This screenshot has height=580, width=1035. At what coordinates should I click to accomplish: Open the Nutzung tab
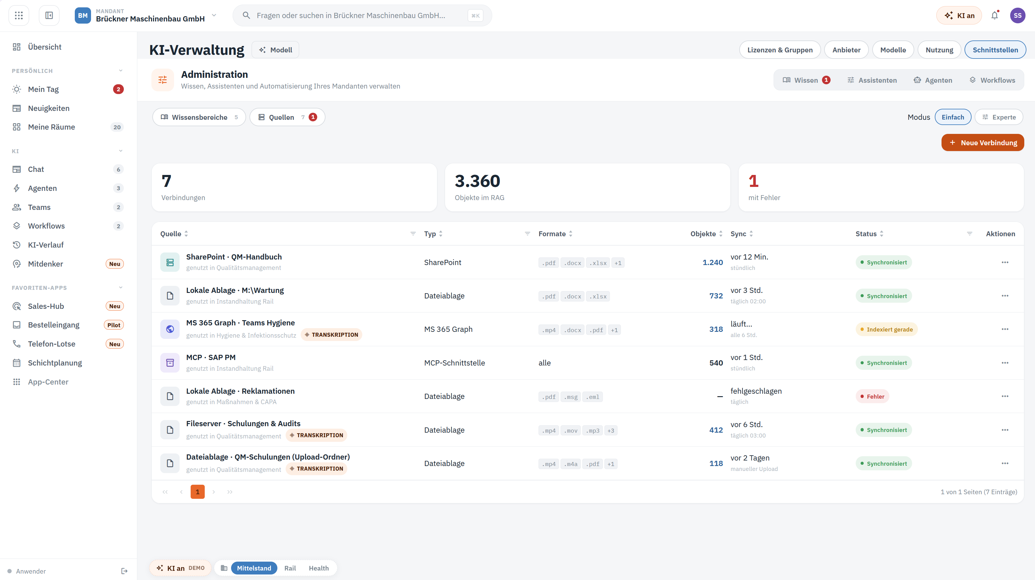pyautogui.click(x=939, y=49)
